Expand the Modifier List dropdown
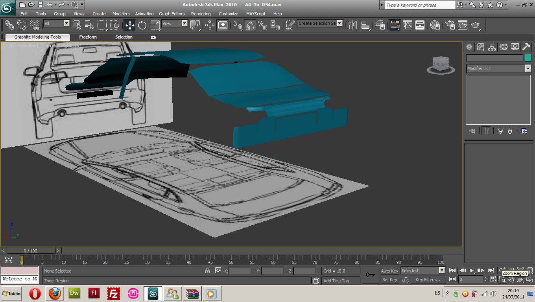The image size is (535, 302). pyautogui.click(x=528, y=68)
